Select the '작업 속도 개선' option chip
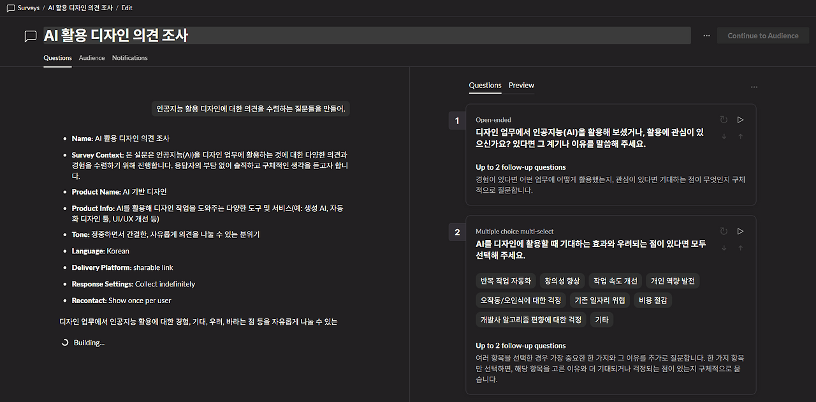Viewport: 816px width, 402px height. coord(615,281)
